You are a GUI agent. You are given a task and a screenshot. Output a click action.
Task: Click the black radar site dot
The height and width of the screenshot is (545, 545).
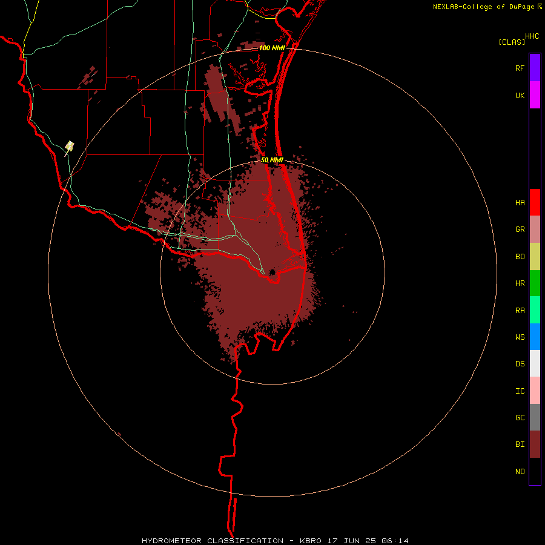272,272
